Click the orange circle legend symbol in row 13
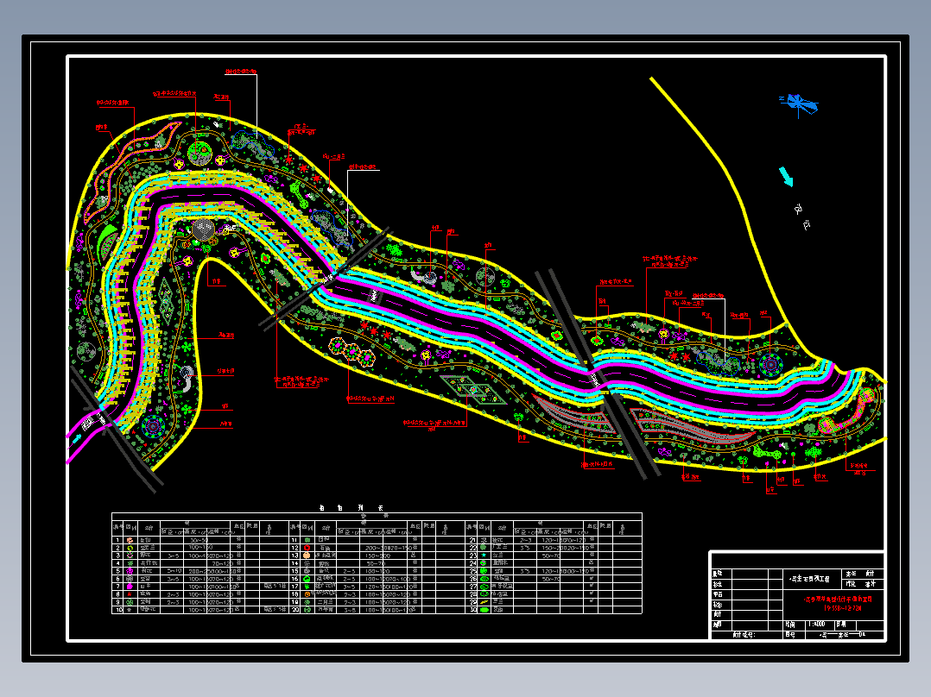The image size is (931, 697). pyautogui.click(x=307, y=556)
